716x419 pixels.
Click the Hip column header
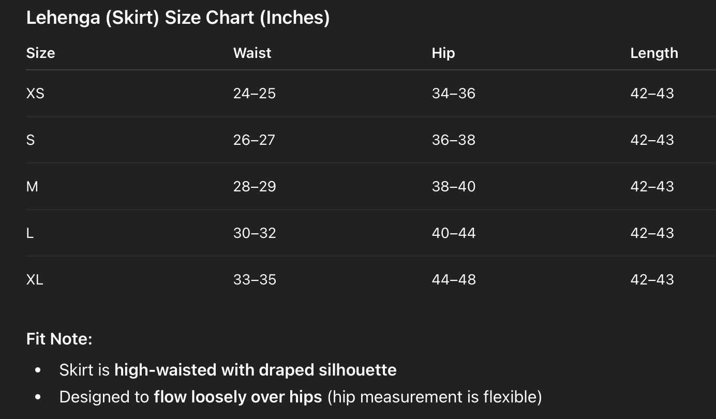click(x=443, y=53)
